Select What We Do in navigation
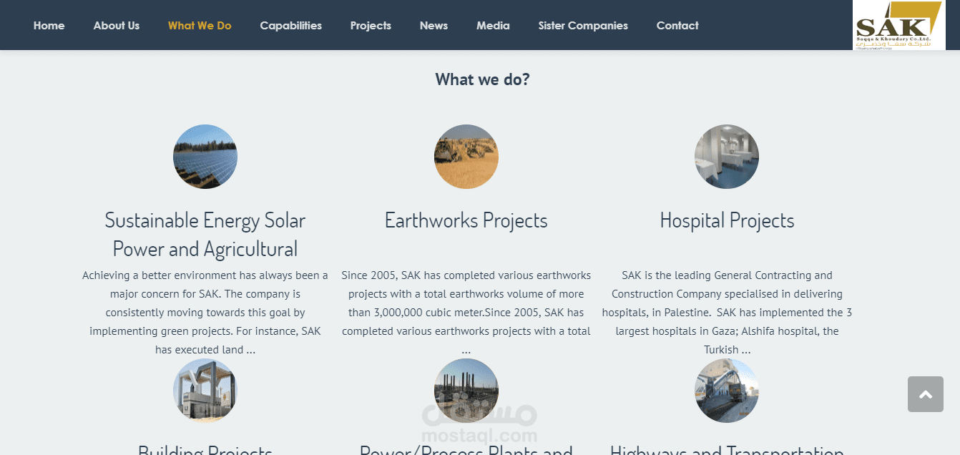The height and width of the screenshot is (455, 960). tap(200, 26)
